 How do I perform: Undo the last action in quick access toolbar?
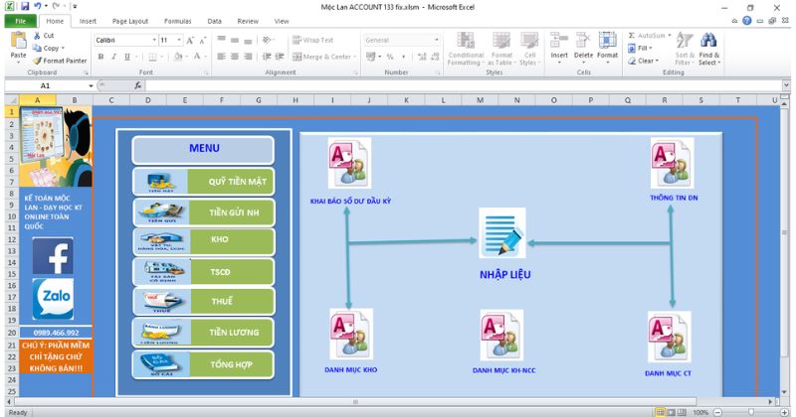click(38, 7)
